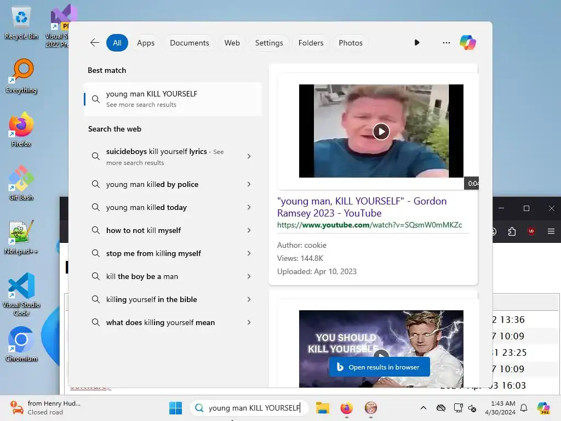Open the Everything desktop shortcut
561x421 pixels.
pyautogui.click(x=21, y=77)
